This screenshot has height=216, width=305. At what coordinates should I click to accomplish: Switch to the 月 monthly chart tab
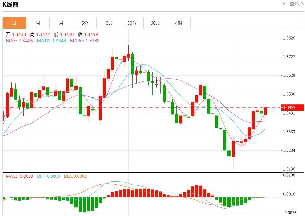pos(61,23)
